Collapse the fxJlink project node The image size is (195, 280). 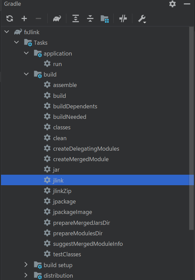click(x=7, y=32)
